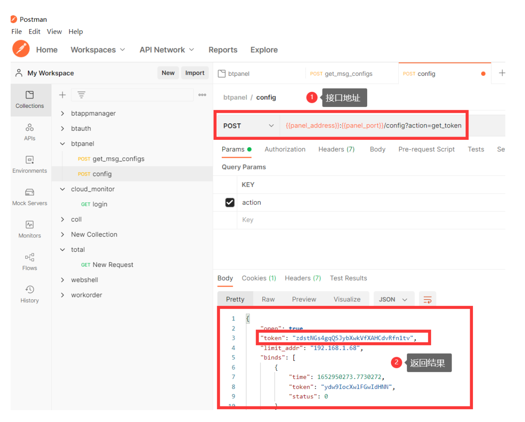Open the Environments sidebar panel
This screenshot has width=525, height=422.
pyautogui.click(x=30, y=164)
